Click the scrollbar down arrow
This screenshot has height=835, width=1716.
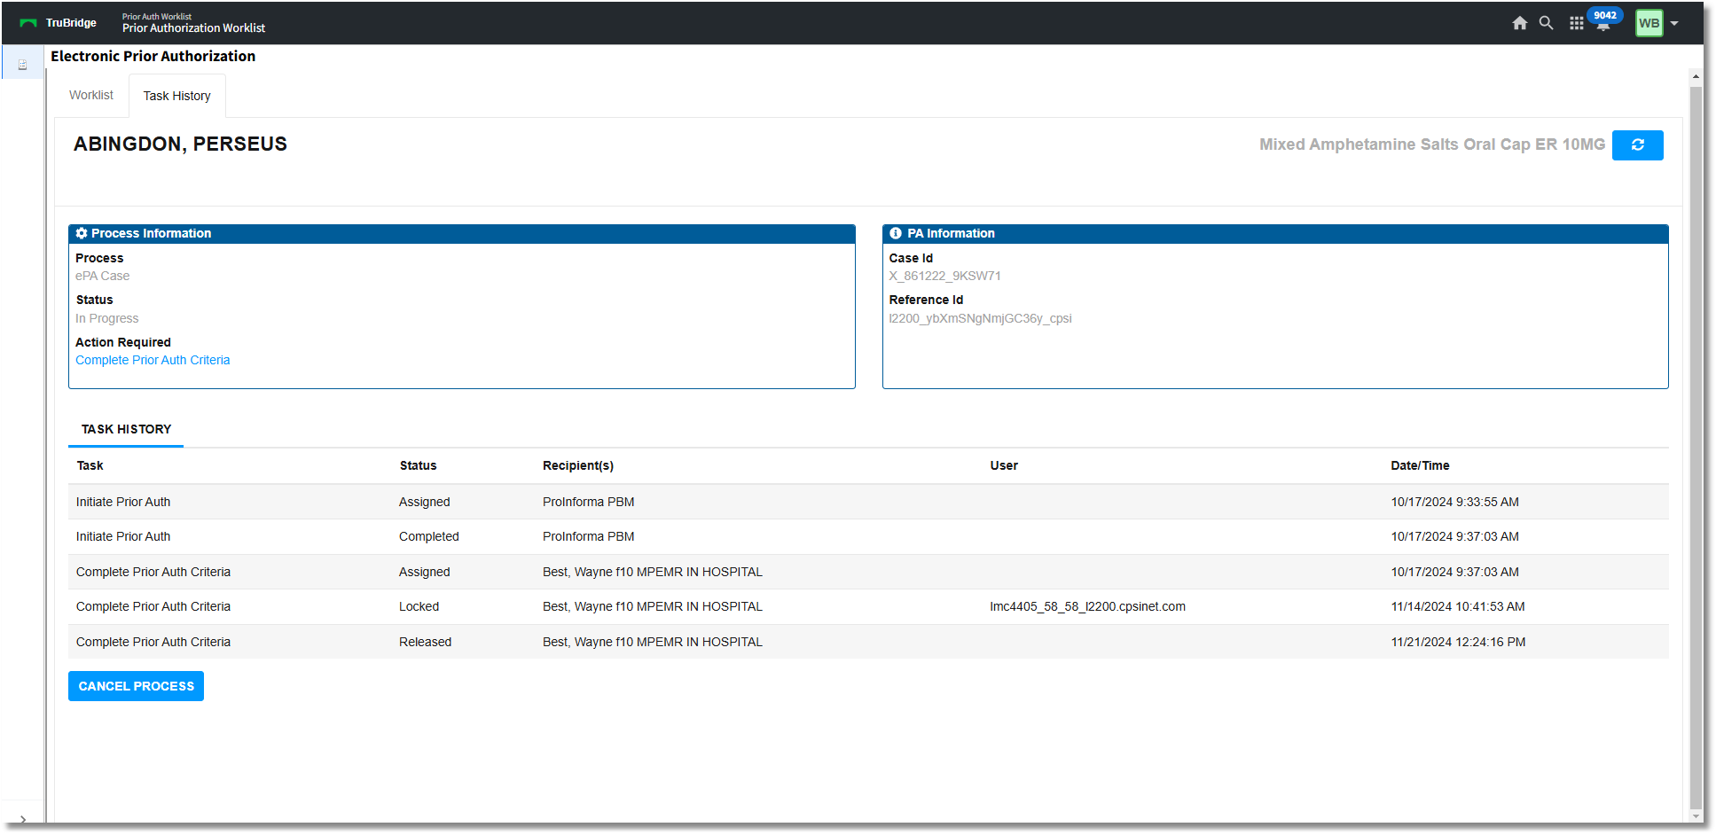[1696, 816]
